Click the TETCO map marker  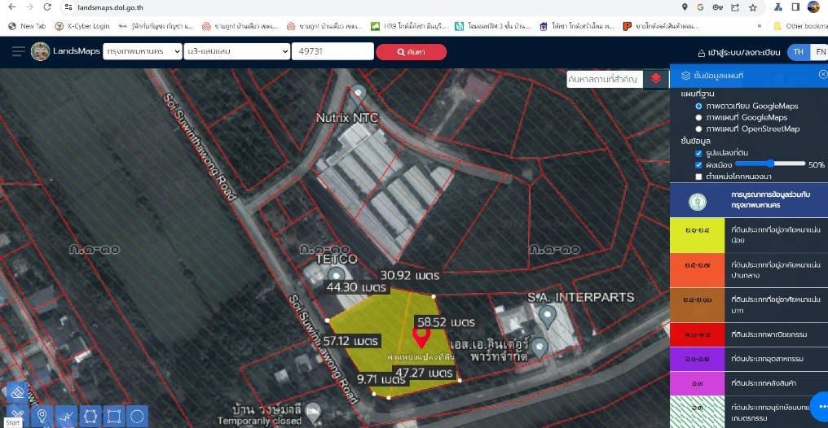pos(336,276)
